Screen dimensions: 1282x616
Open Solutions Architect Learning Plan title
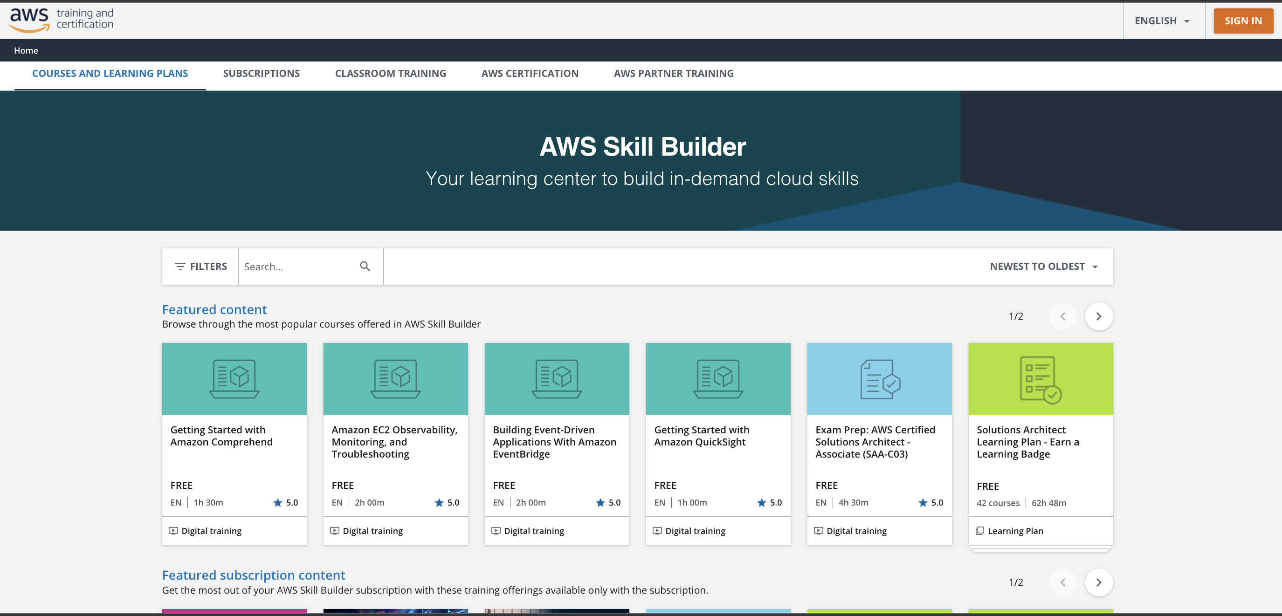[1027, 442]
